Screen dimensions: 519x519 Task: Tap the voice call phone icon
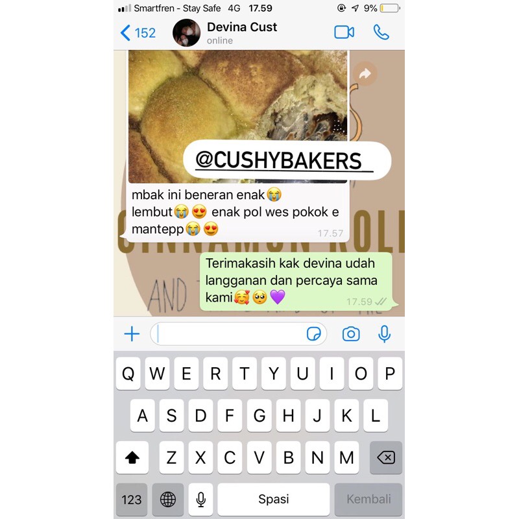click(381, 32)
